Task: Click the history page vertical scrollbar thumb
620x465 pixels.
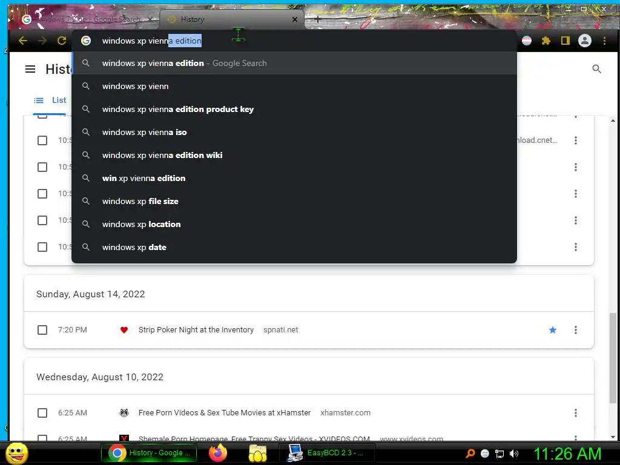Action: click(x=613, y=358)
